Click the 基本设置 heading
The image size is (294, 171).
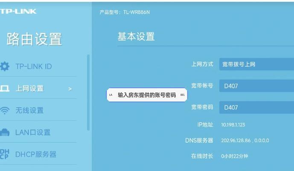tap(136, 36)
